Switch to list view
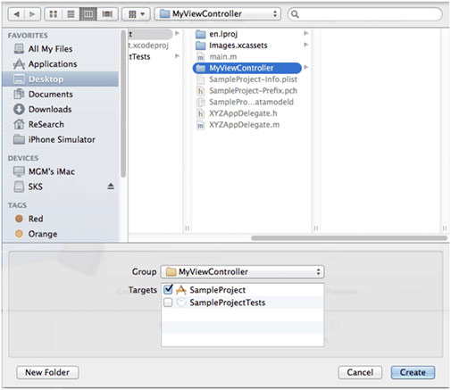This screenshot has height=390, width=451. [71, 14]
